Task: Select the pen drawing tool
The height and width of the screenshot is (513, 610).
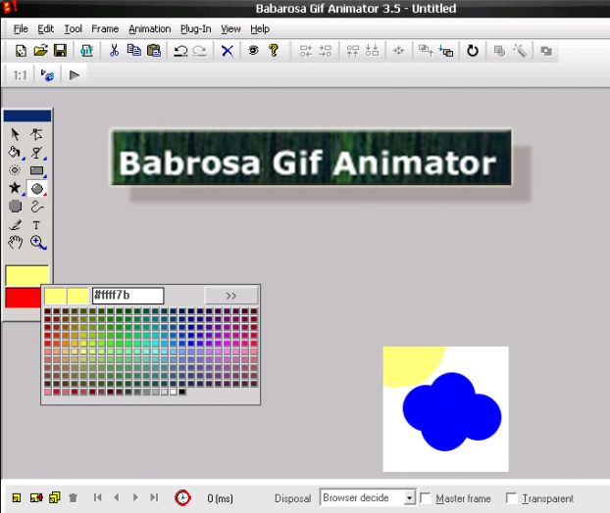Action: [x=15, y=225]
